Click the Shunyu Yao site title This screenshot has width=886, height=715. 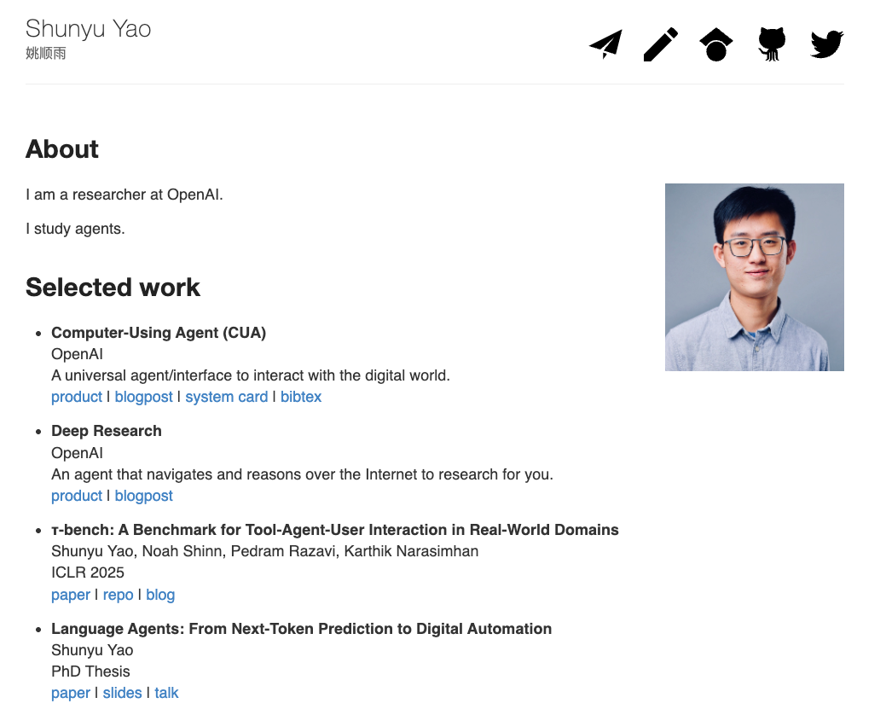tap(88, 29)
